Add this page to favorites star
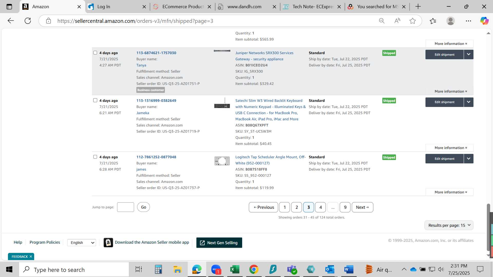 [413, 21]
